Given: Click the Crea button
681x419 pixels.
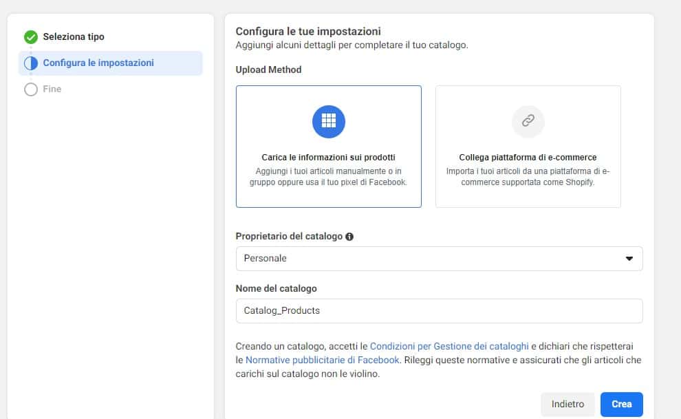Looking at the screenshot, I should (622, 405).
